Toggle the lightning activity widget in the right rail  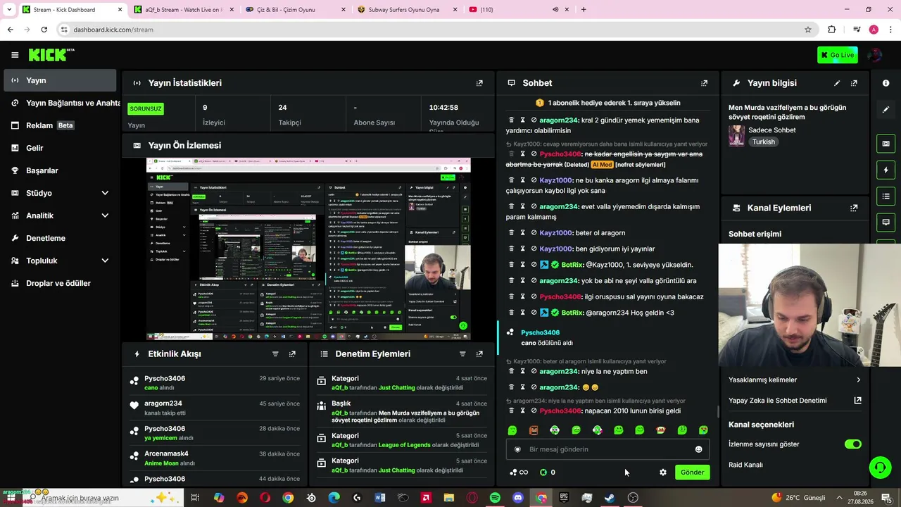[x=886, y=170]
